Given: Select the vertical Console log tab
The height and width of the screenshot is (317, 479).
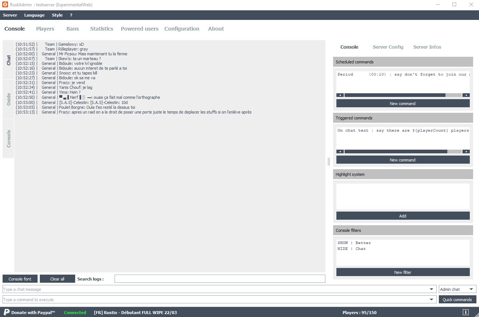Looking at the screenshot, I should [x=8, y=139].
